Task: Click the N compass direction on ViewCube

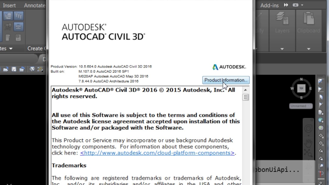Action: (301, 79)
